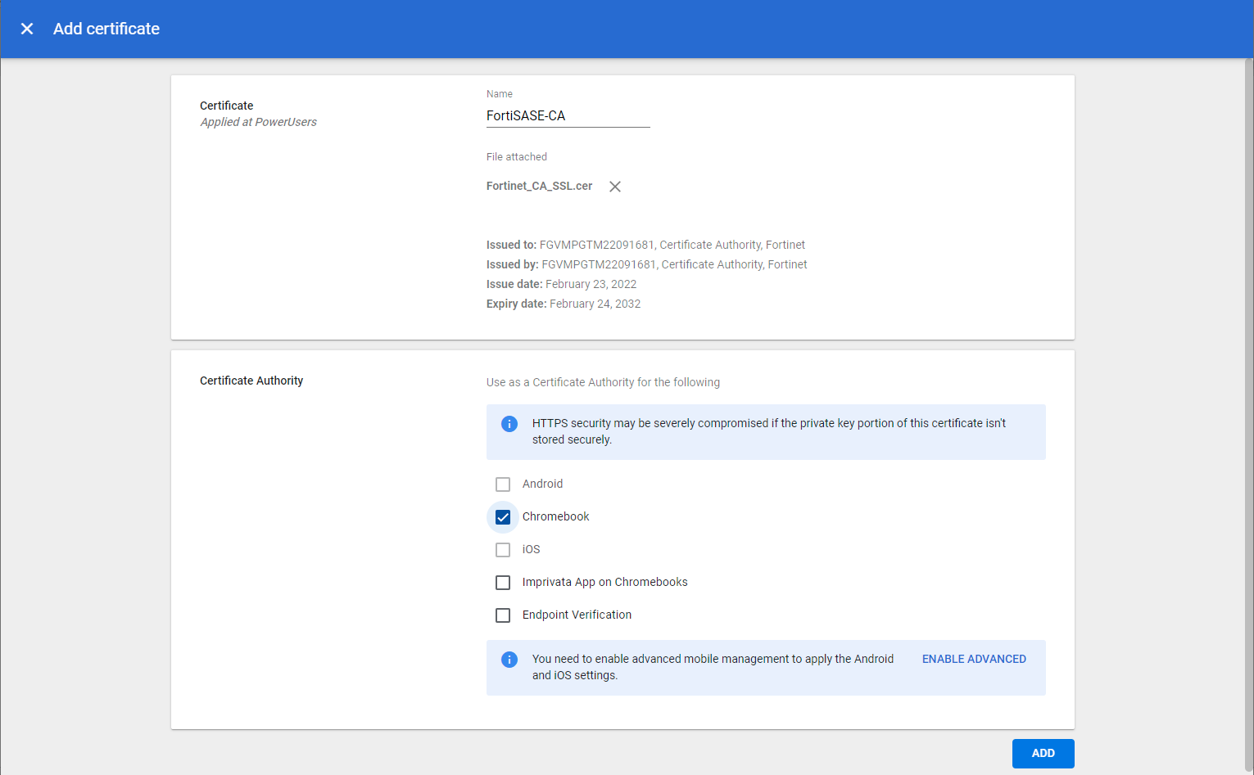
Task: Click the Certificate Authority section heading
Action: (251, 381)
